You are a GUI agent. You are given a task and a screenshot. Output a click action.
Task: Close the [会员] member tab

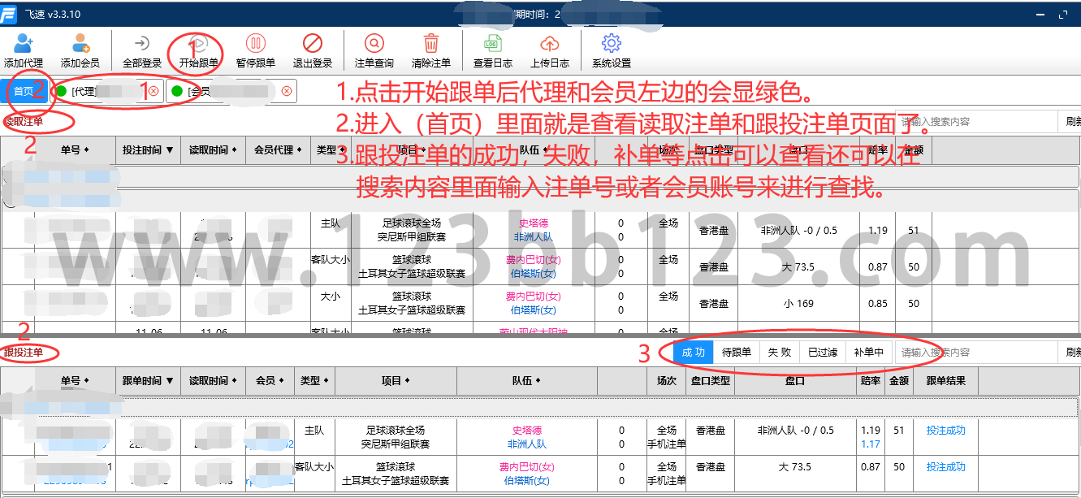[287, 91]
